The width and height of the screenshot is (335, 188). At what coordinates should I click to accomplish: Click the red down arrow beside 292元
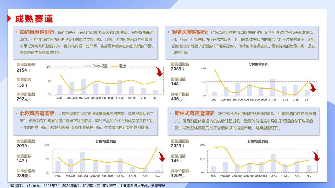(30, 99)
